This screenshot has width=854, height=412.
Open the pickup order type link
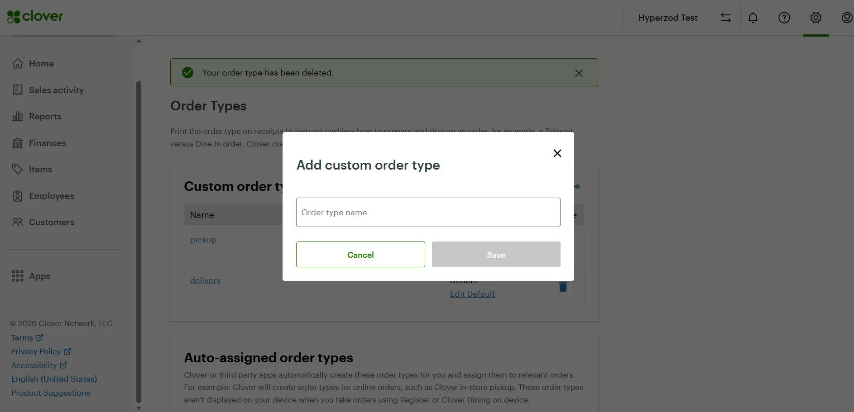click(x=203, y=240)
